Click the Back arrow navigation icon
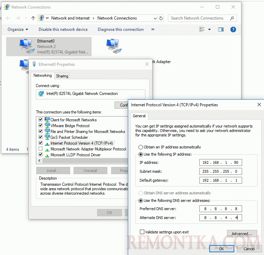The width and height of the screenshot is (264, 255). [8, 18]
